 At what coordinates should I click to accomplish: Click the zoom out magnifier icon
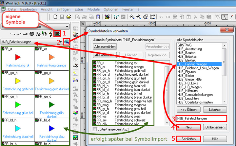(132, 17)
